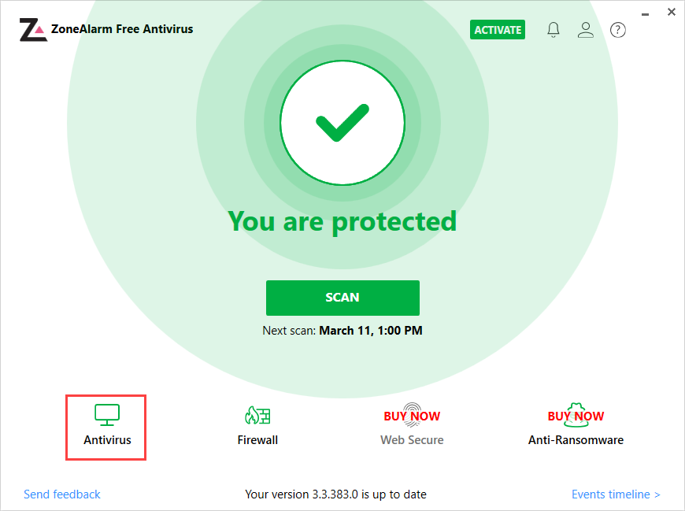Select the Anti-Ransomware label
This screenshot has height=511, width=685.
coord(576,440)
